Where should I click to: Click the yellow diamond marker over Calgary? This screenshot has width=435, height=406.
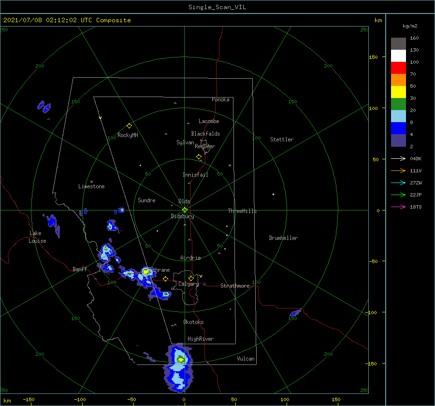[191, 278]
